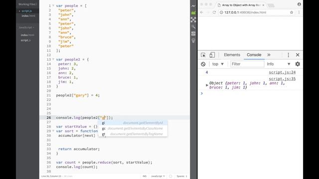Open the JavaScript project folder dropdown
Viewport: 319px width, 179px height.
click(x=26, y=27)
